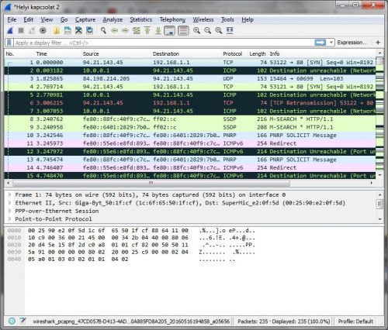Find a packet with magnifier icon

click(103, 31)
